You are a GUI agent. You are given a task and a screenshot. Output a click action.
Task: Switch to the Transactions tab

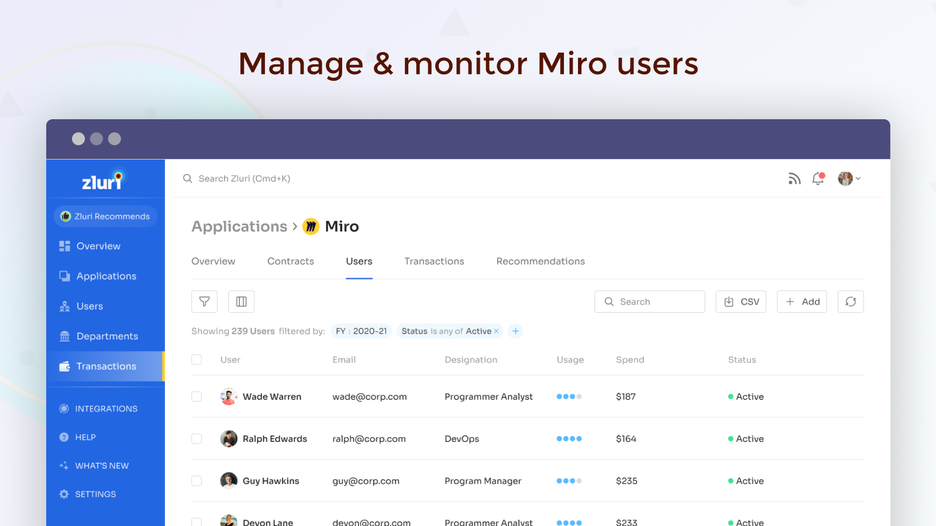(434, 261)
